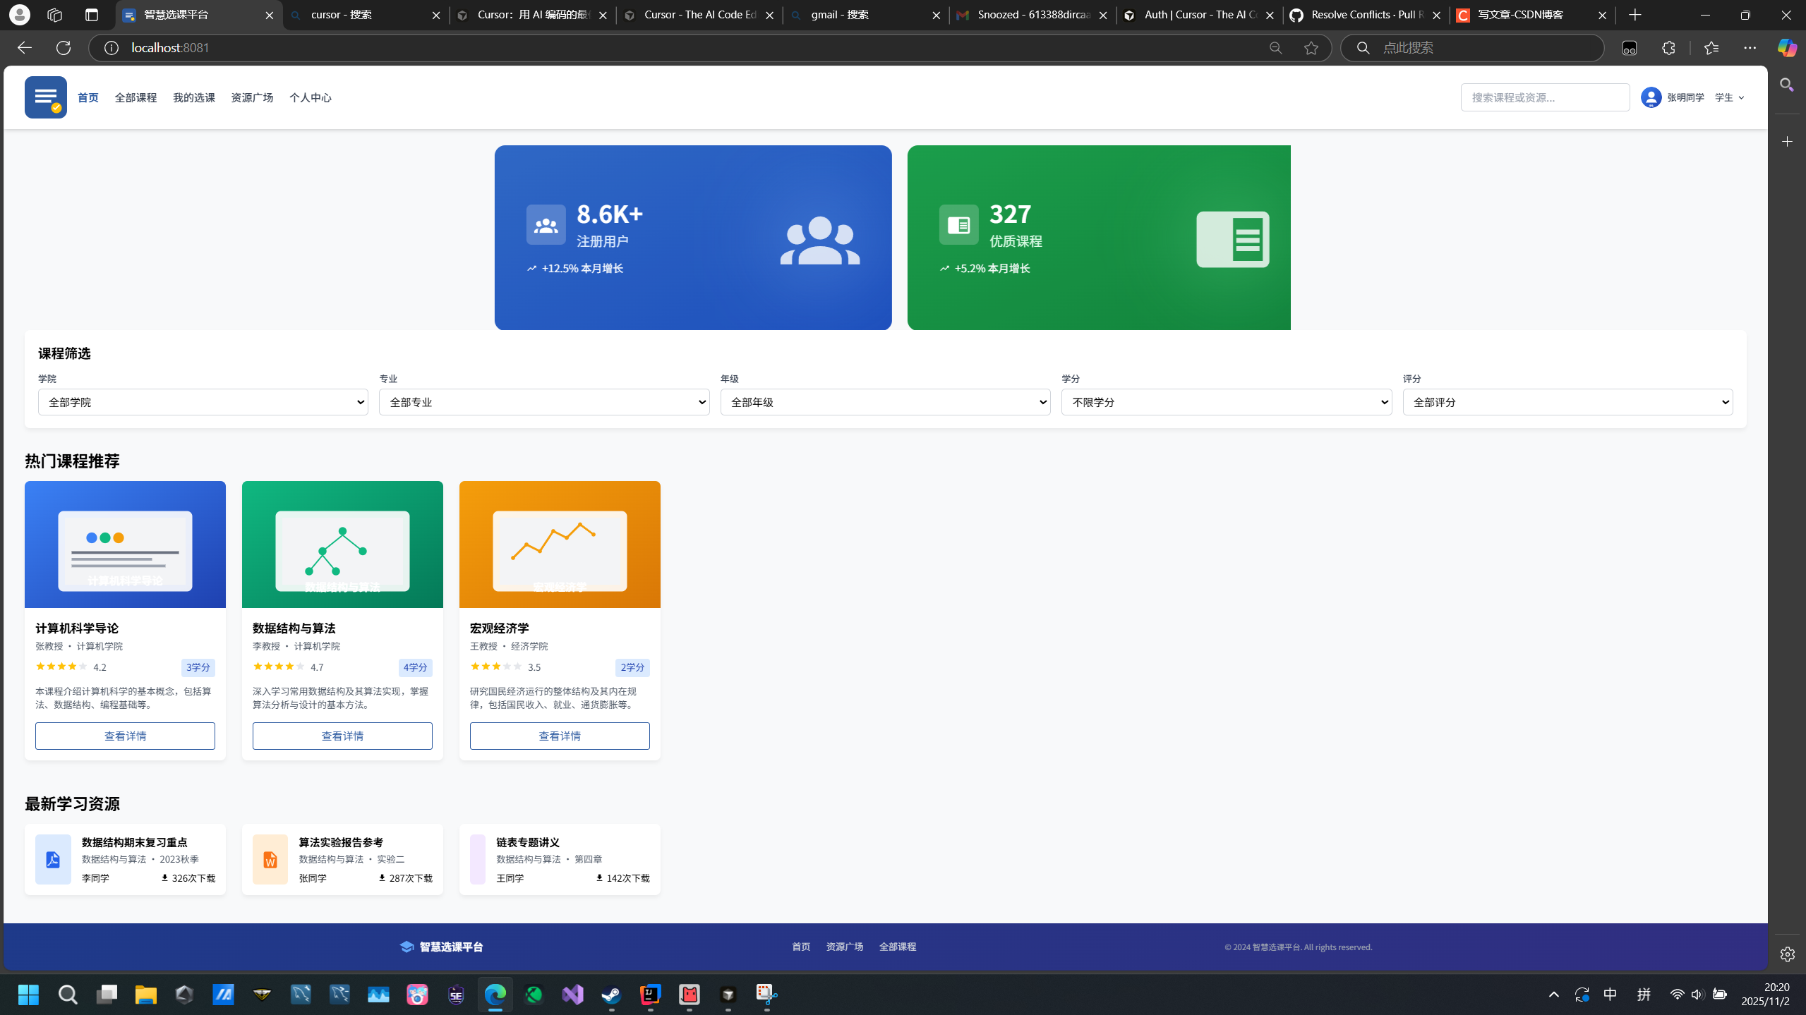The width and height of the screenshot is (1806, 1015).
Task: View details for 宏观经济学 course
Action: [x=559, y=736]
